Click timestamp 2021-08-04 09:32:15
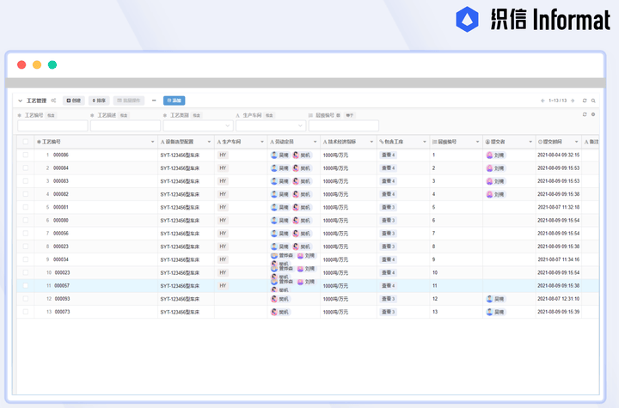Screen dimensions: 619x408 pyautogui.click(x=558, y=155)
